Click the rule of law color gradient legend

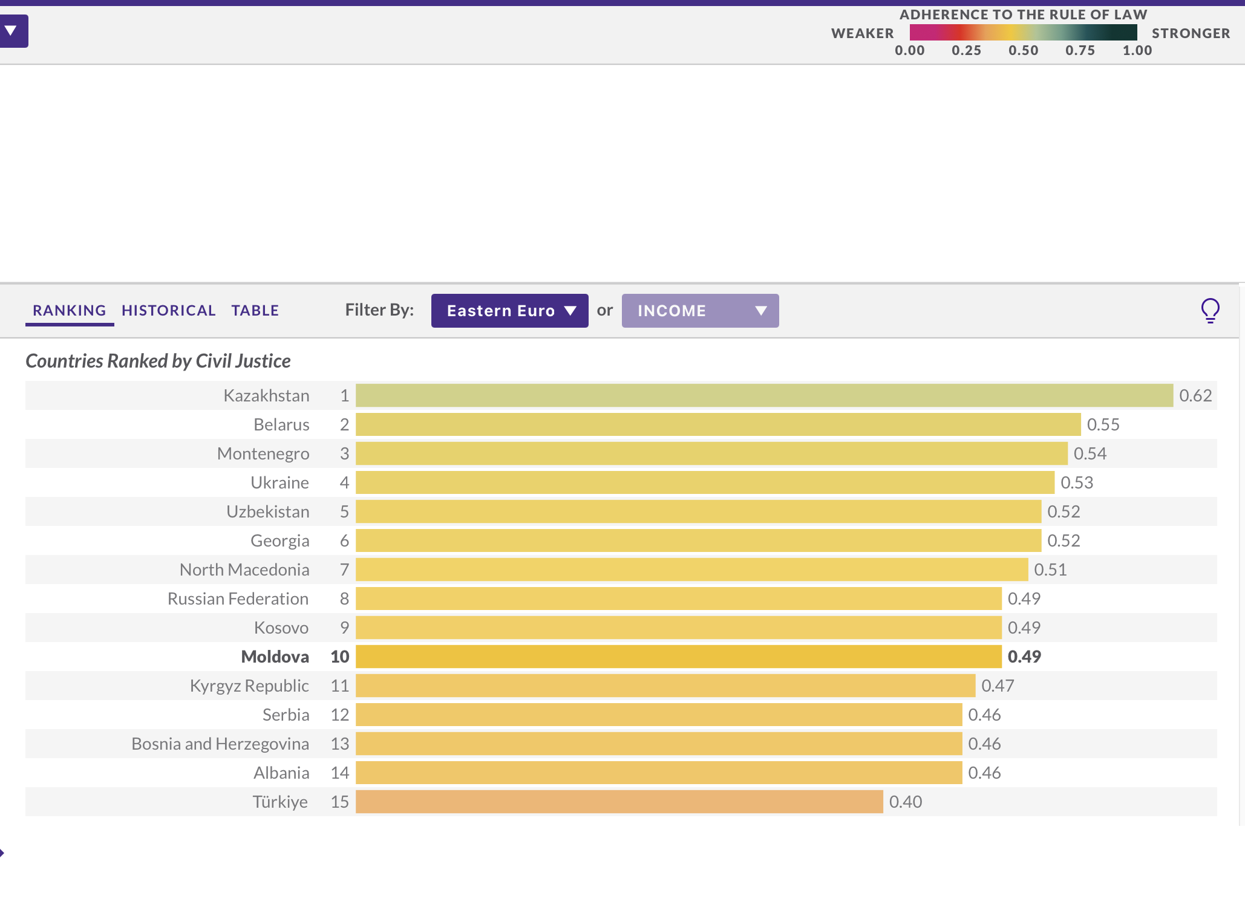point(1023,33)
